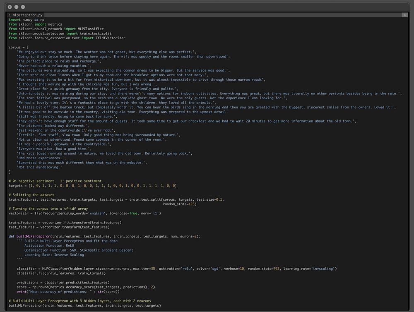Click the 'targets = [1, 0, 1...' list line

pos(93,186)
